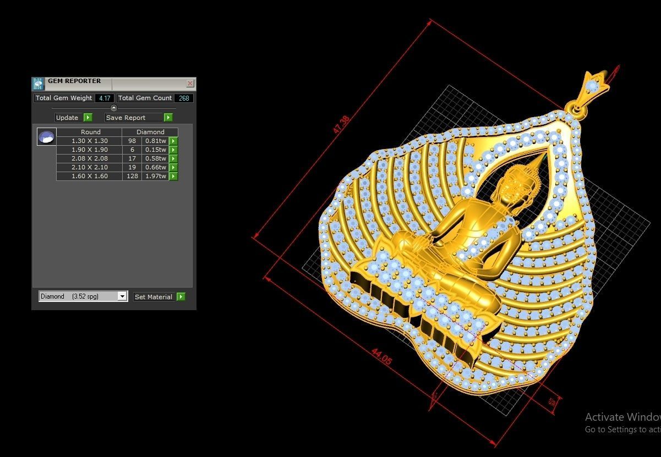Click the 0.81tw weight cell
Viewport: 661px width, 457px height.
156,141
